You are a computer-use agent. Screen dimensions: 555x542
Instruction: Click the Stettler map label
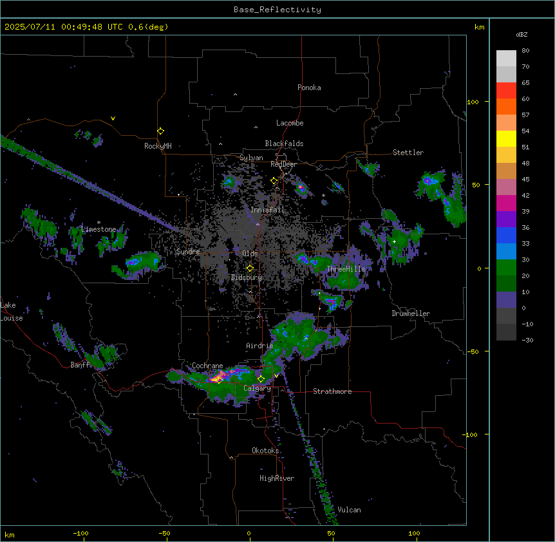coord(408,153)
